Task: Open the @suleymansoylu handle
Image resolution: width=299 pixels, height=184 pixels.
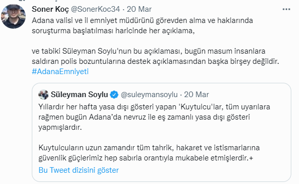Action: point(149,95)
